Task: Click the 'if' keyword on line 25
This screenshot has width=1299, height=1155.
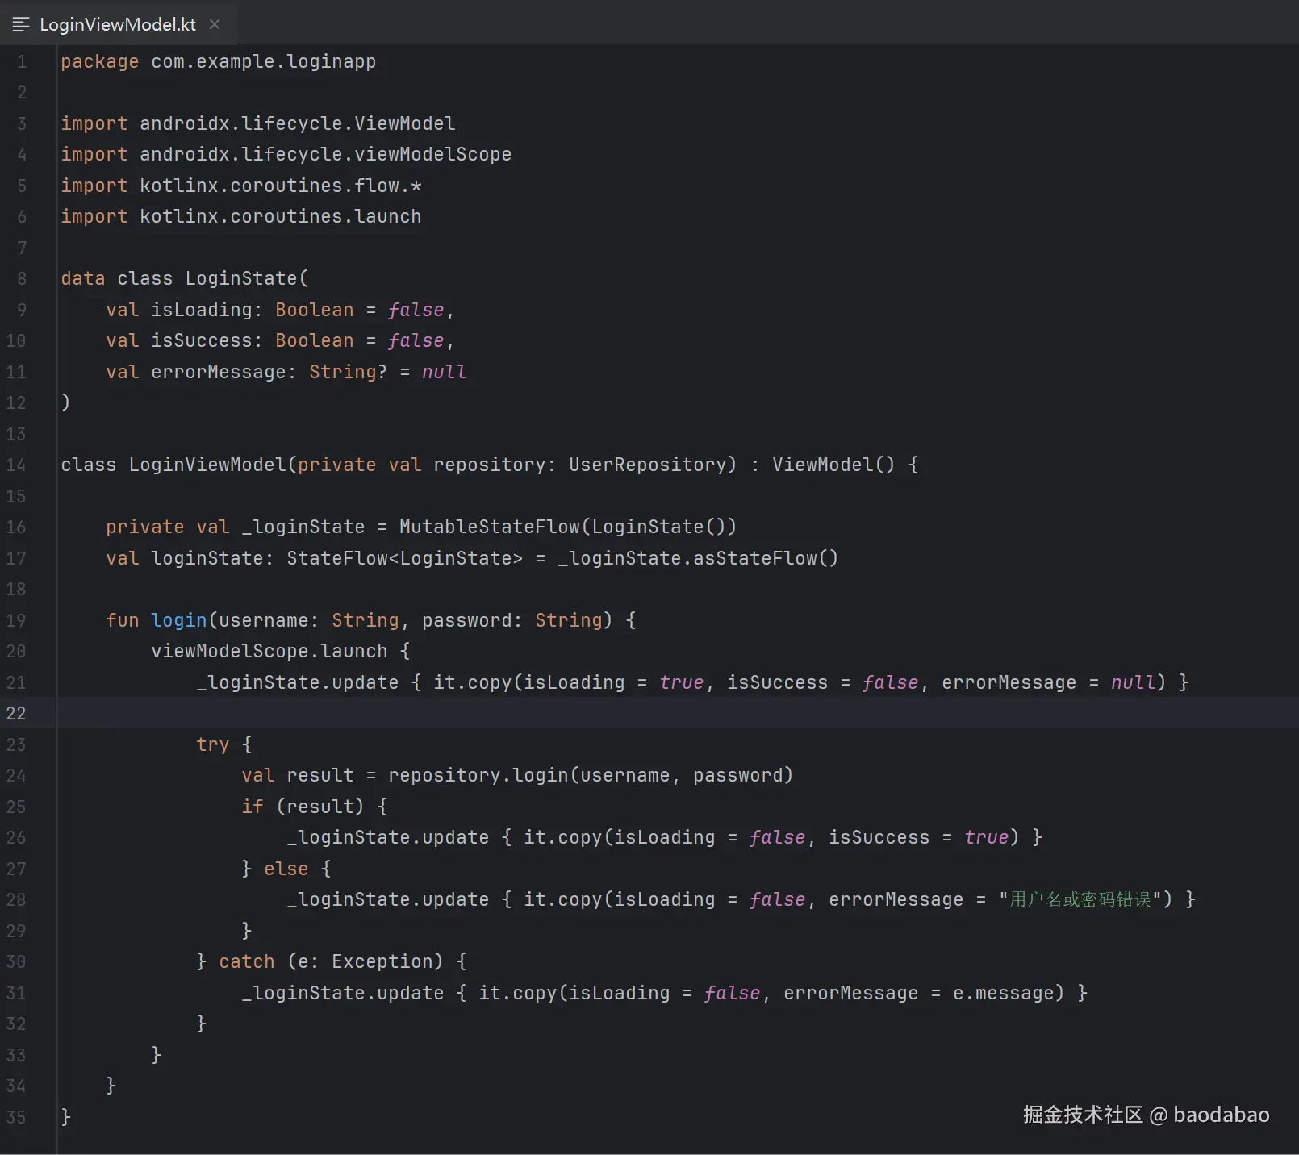Action: point(253,807)
